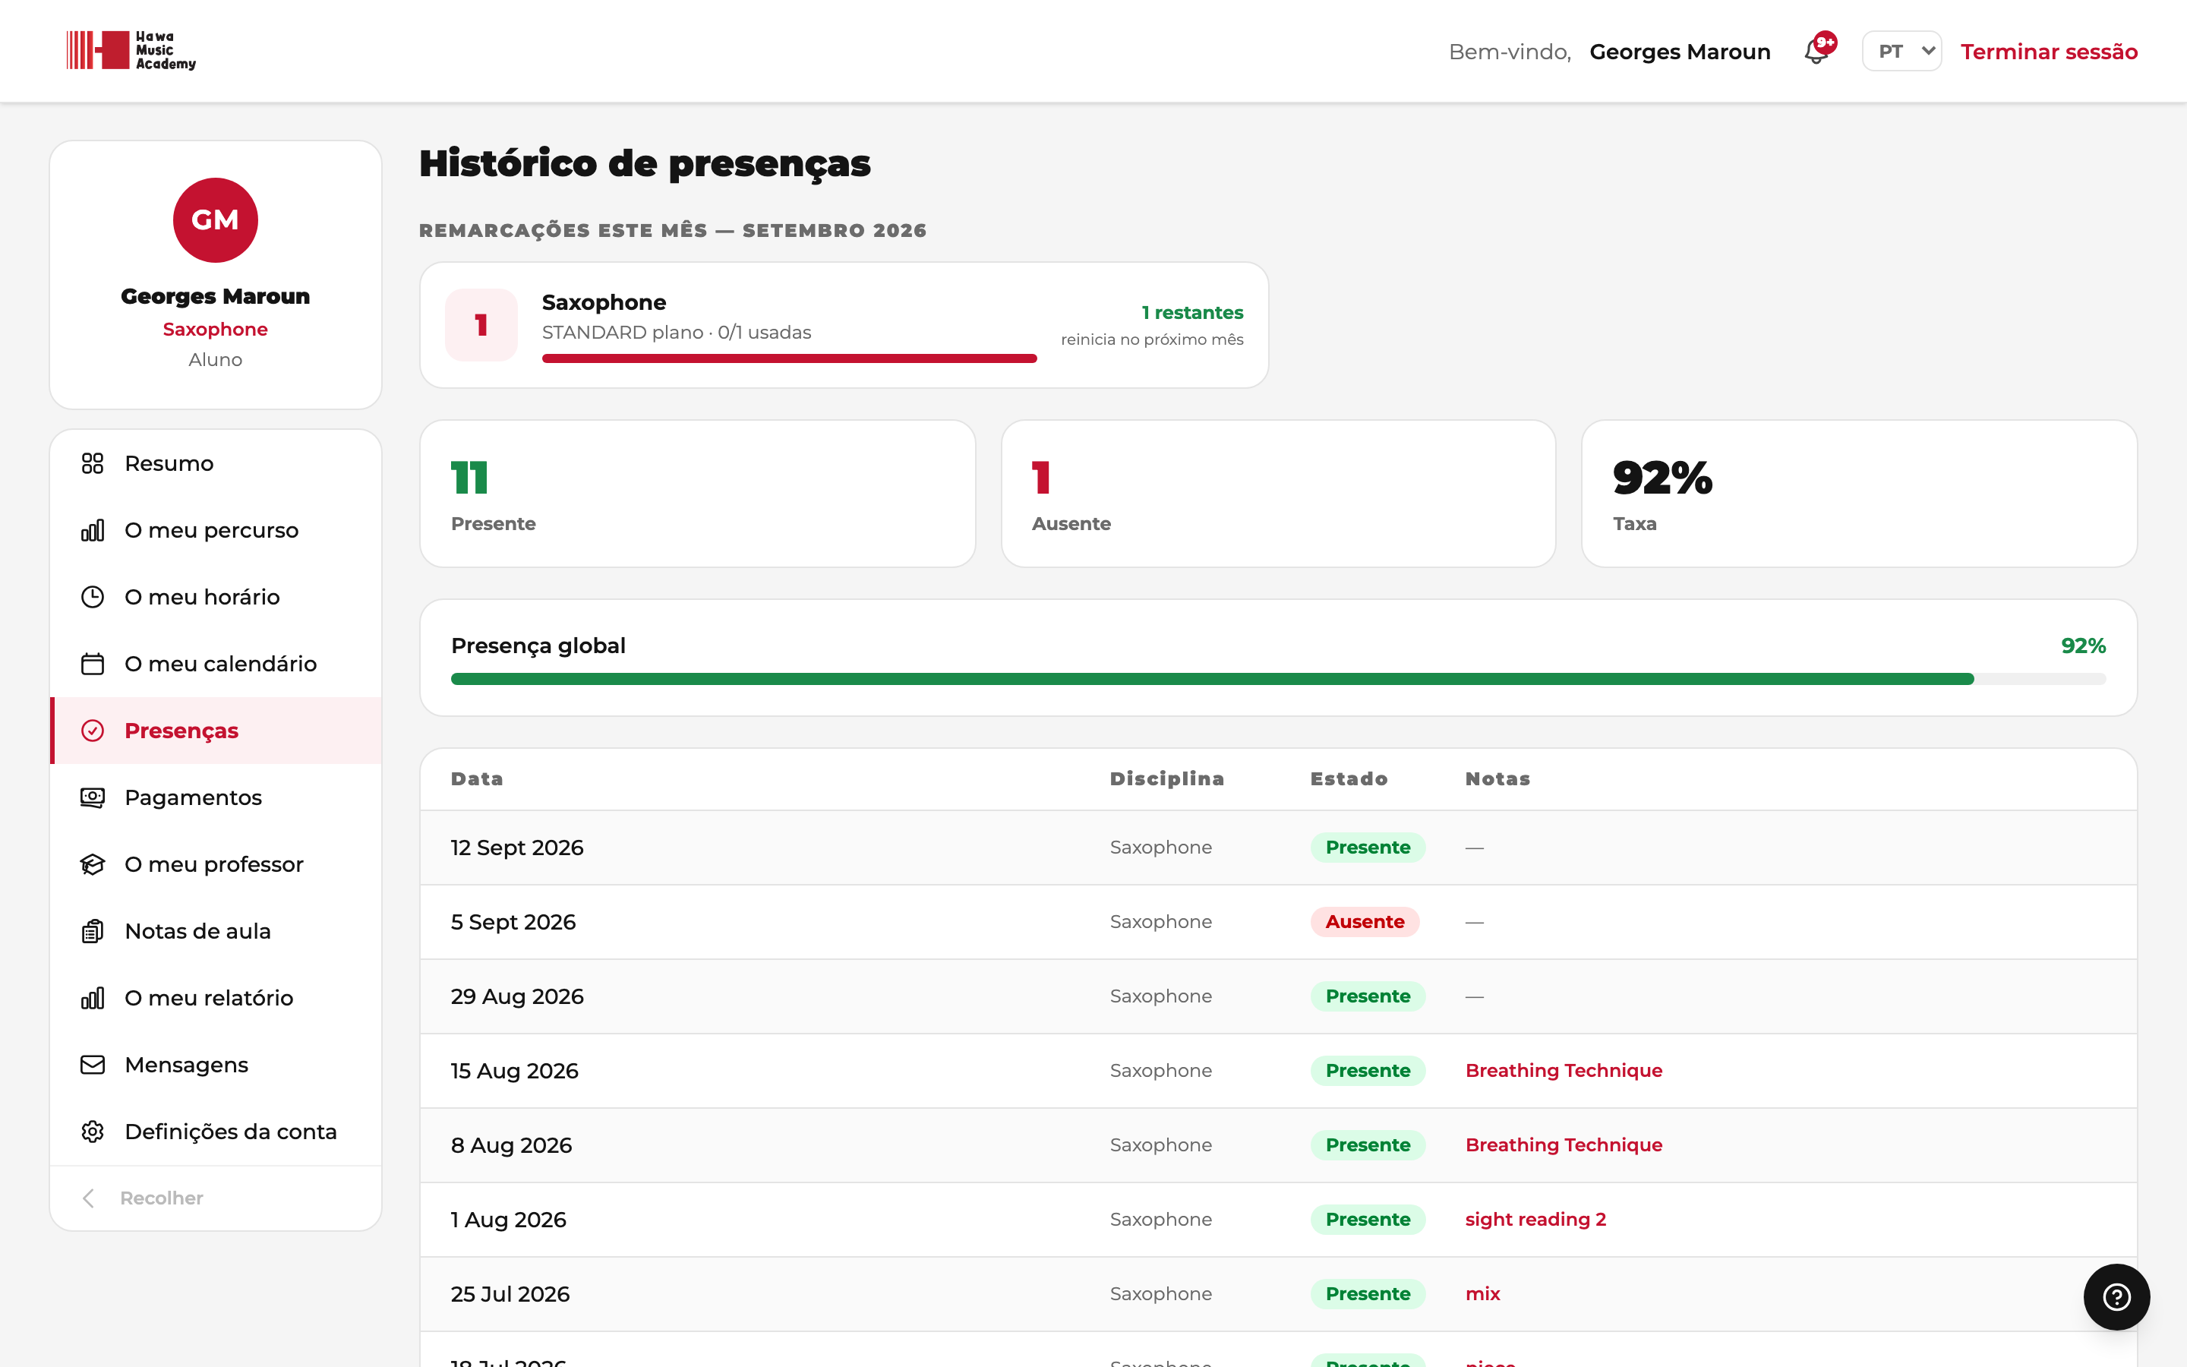Open the notifications bell
2187x1367 pixels.
pos(1816,51)
